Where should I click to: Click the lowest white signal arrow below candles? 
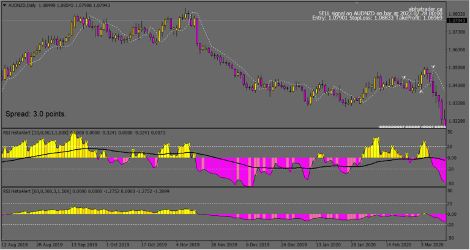(x=420, y=92)
